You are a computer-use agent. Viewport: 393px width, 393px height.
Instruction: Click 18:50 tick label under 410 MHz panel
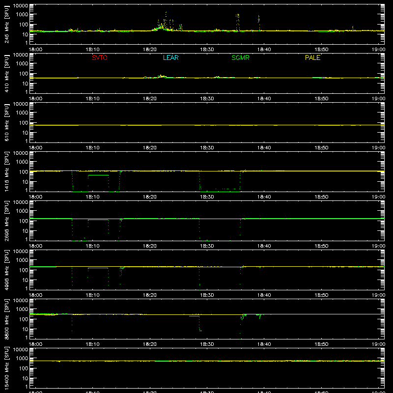321,99
